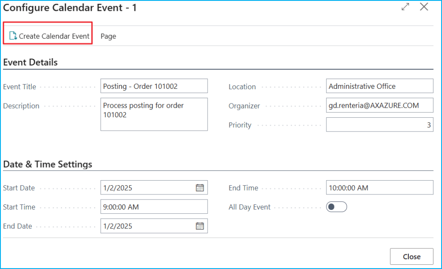Open the Start Date calendar picker icon

(x=199, y=188)
